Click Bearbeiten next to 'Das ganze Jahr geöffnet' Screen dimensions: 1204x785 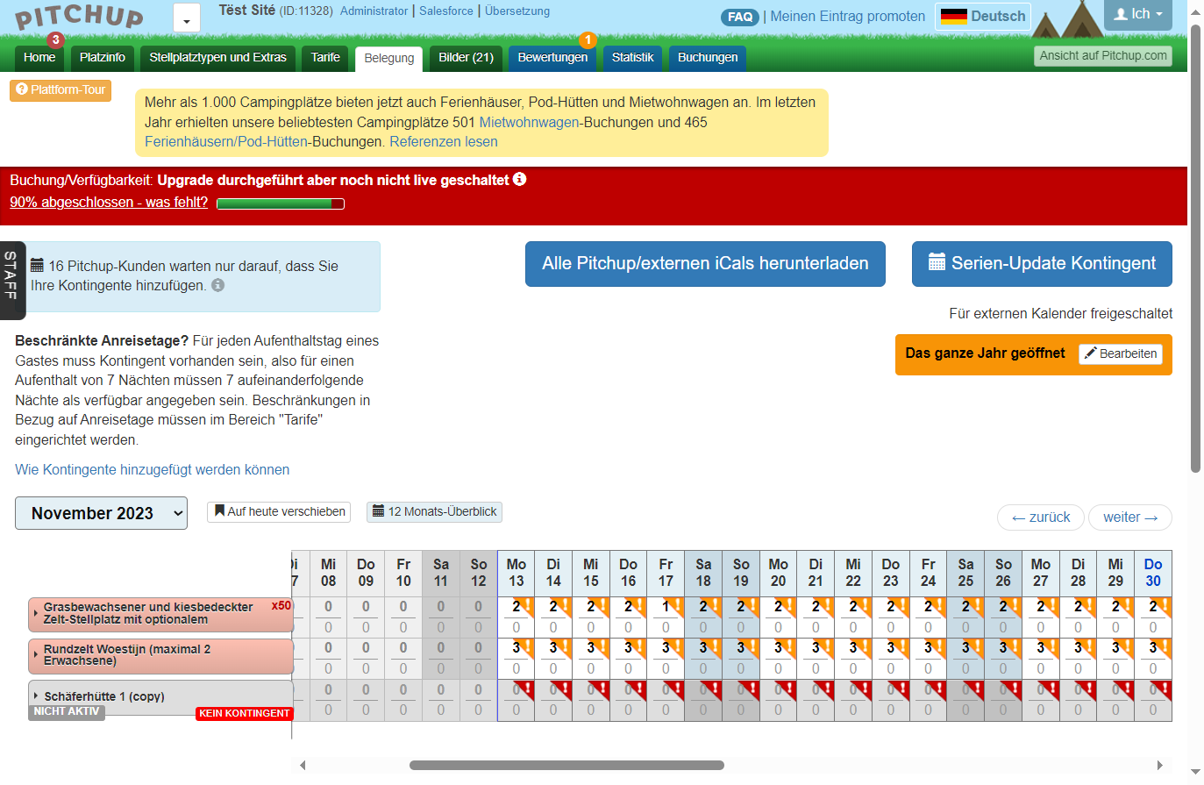click(x=1121, y=353)
